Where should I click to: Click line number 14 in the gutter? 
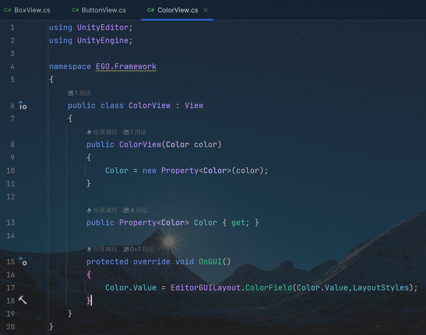[x=11, y=236]
